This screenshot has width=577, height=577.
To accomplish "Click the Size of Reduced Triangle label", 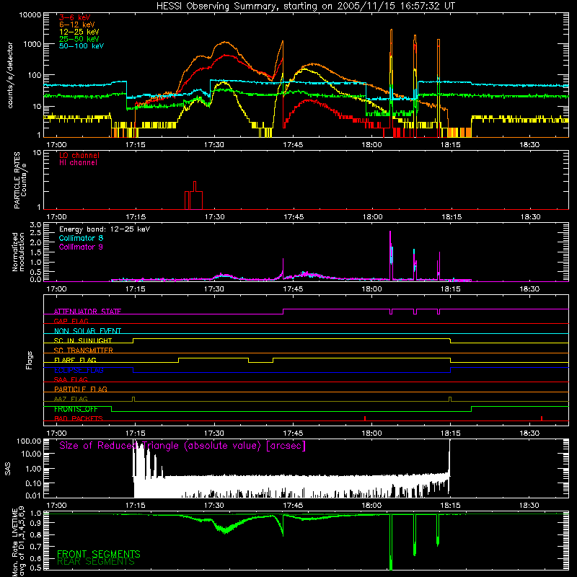I will pyautogui.click(x=182, y=446).
